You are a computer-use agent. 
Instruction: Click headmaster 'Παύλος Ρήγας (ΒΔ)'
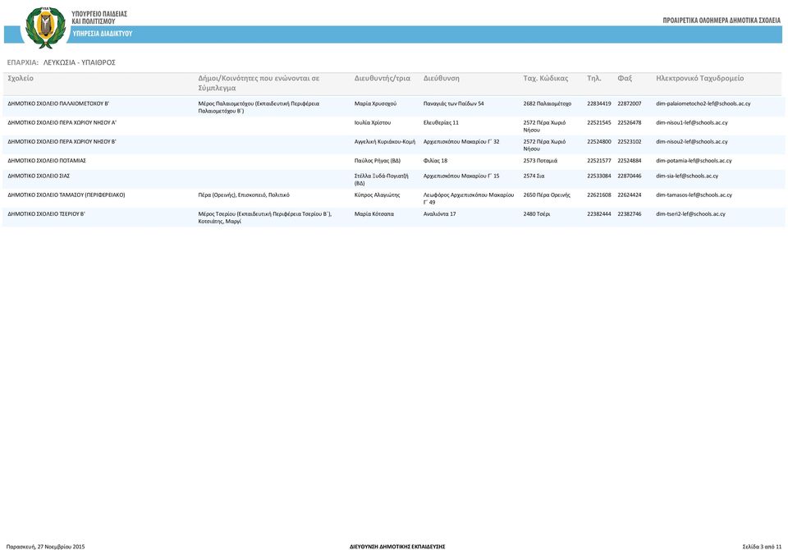coord(378,161)
